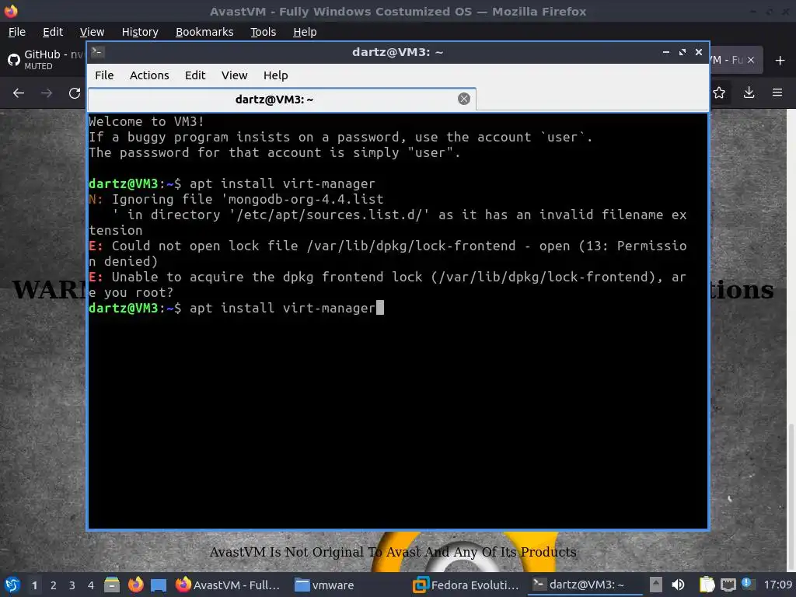Screen dimensions: 796x597
Task: Open Firefox File menu
Action: pyautogui.click(x=17, y=32)
